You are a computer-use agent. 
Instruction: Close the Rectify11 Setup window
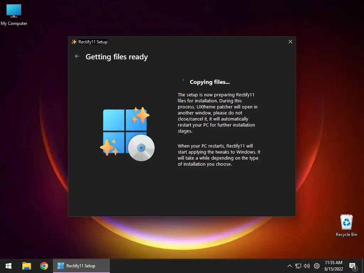tap(290, 42)
